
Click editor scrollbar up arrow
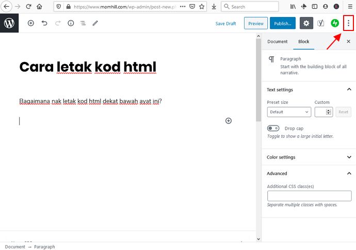(x=258, y=36)
